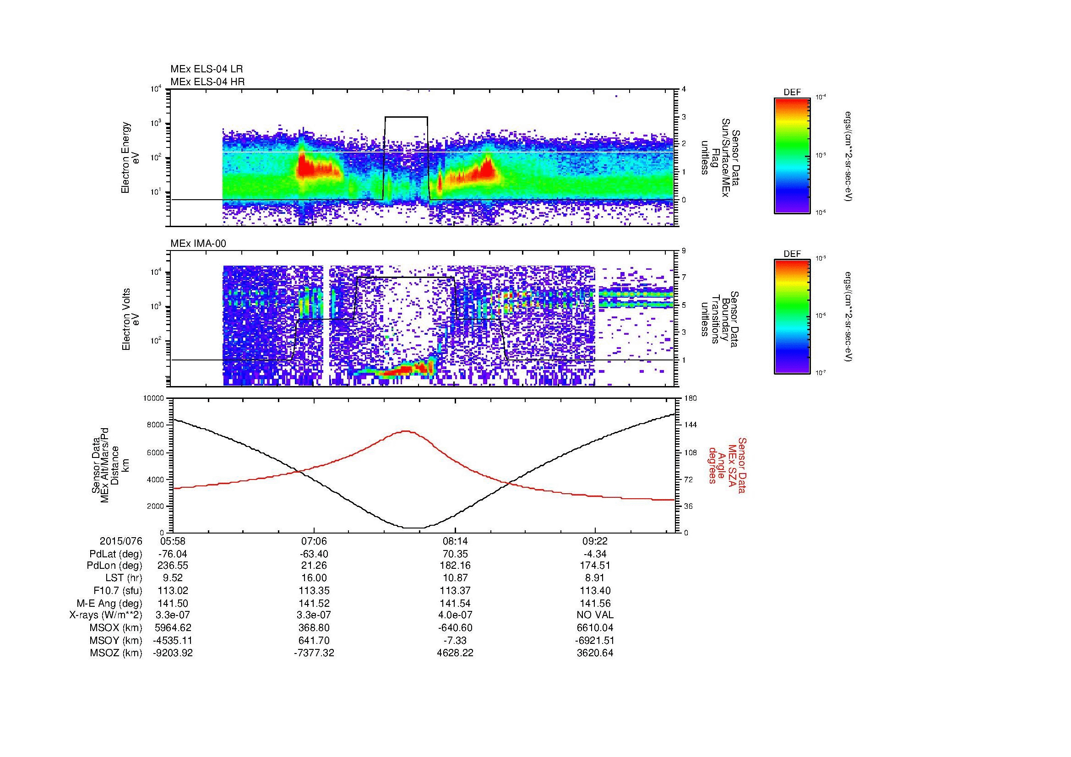Click the 07:06 time tick label
Viewport: 1071px width, 757px height.
(x=314, y=541)
